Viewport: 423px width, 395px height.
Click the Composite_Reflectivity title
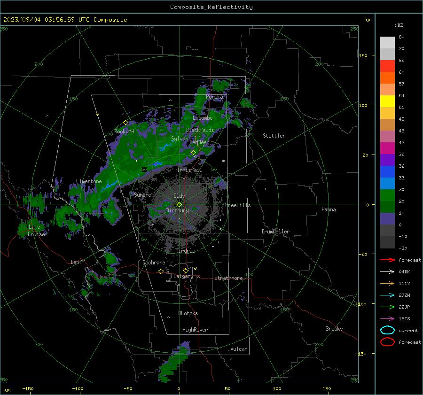pyautogui.click(x=211, y=7)
